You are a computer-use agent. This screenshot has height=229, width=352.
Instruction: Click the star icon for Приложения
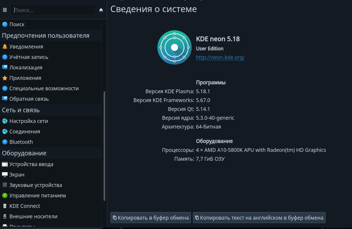click(x=5, y=78)
